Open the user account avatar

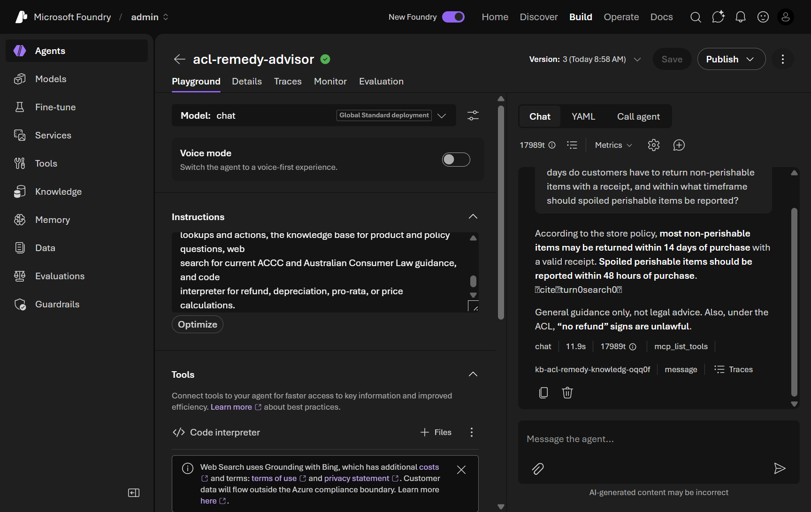click(x=786, y=17)
